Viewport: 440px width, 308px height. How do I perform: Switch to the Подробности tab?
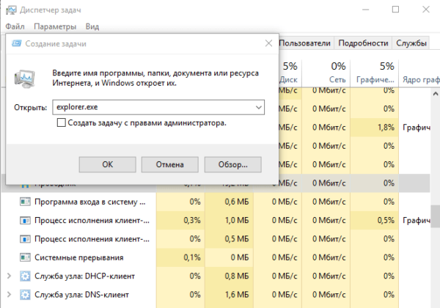(x=363, y=43)
